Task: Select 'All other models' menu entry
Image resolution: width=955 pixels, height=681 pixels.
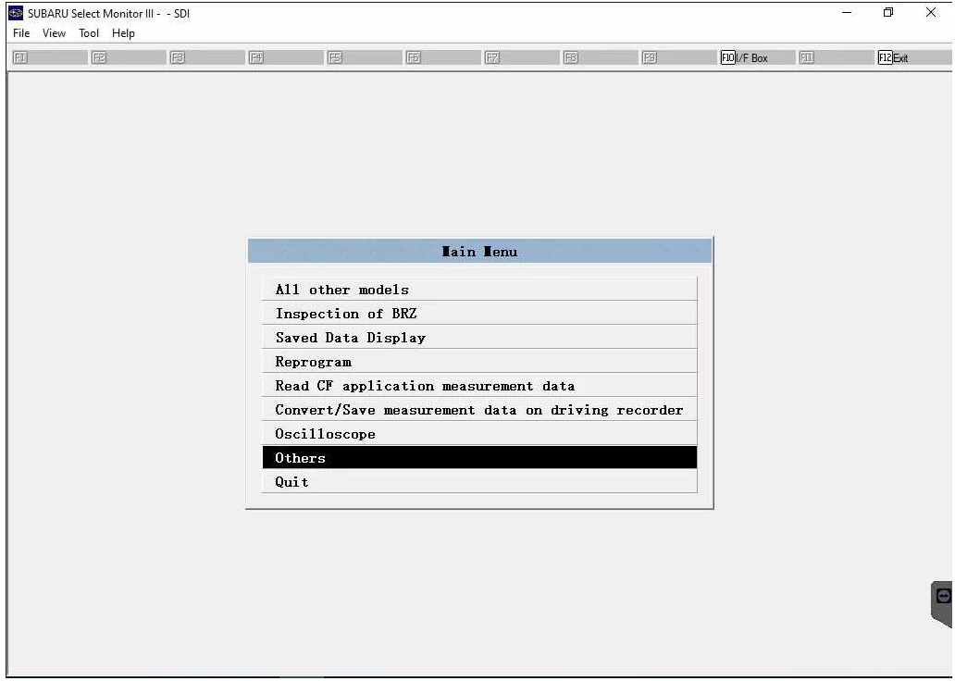Action: [x=479, y=290]
